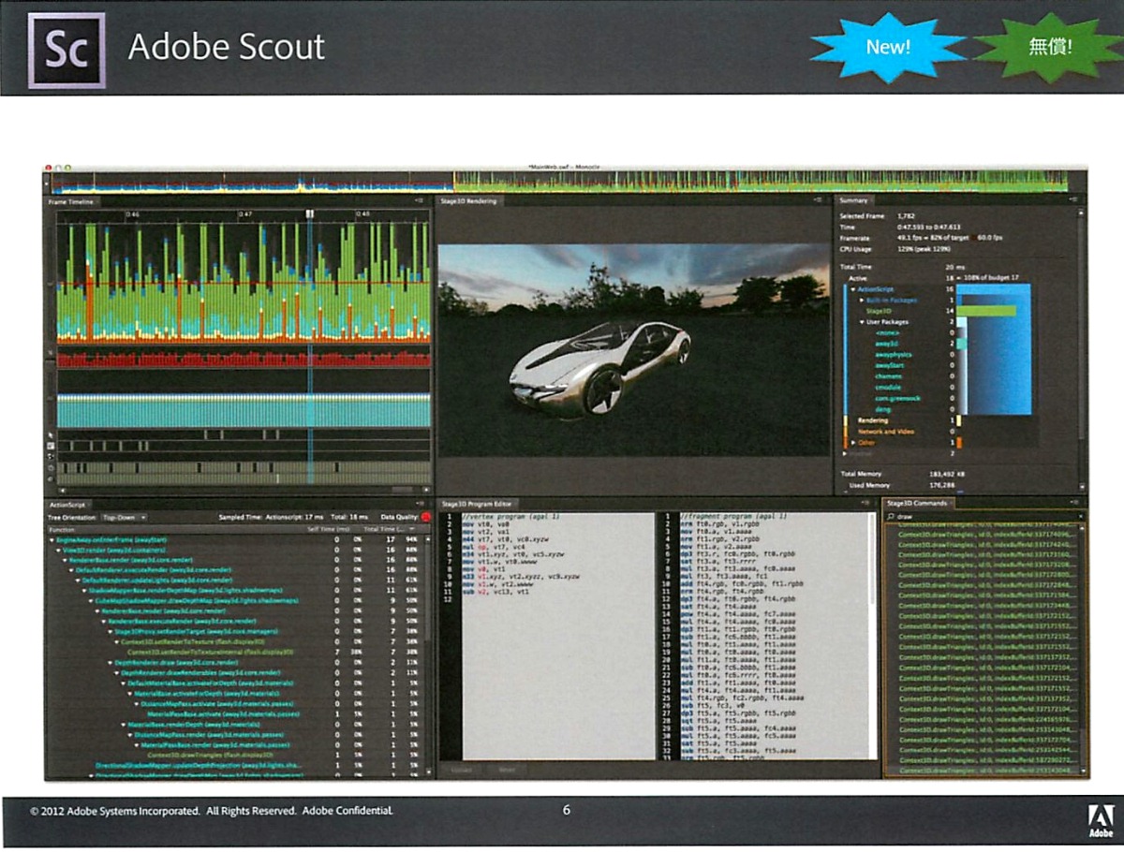This screenshot has width=1124, height=852.
Task: Click the red memory graph row in timeline
Action: (x=244, y=358)
